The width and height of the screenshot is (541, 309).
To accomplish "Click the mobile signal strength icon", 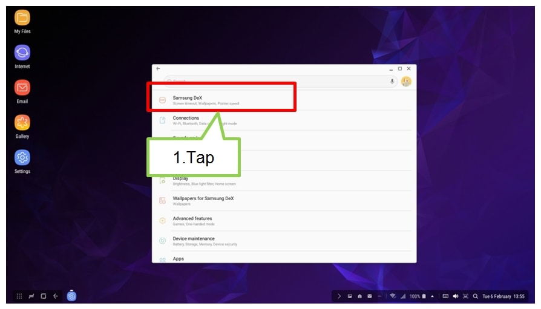I will [x=403, y=296].
